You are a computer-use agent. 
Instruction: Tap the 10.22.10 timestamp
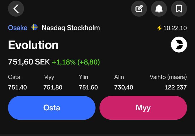pyautogui.click(x=175, y=28)
